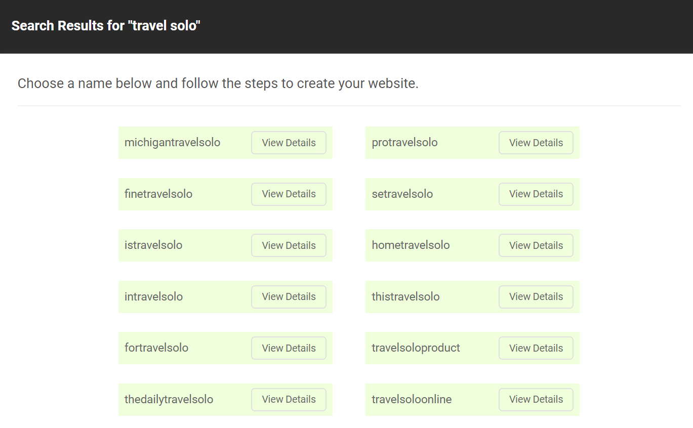Select the protravelsolo name label
693x428 pixels.
(x=404, y=143)
